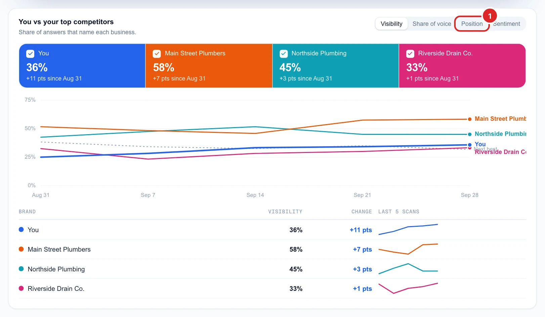Screen dimensions: 545x317
Task: Click the CHANGE column header
Action: tap(362, 212)
